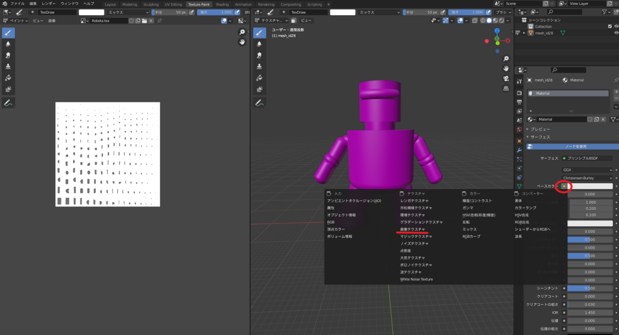619x335 pixels.
Task: Select the Soften tool in image editor
Action: tap(8, 44)
